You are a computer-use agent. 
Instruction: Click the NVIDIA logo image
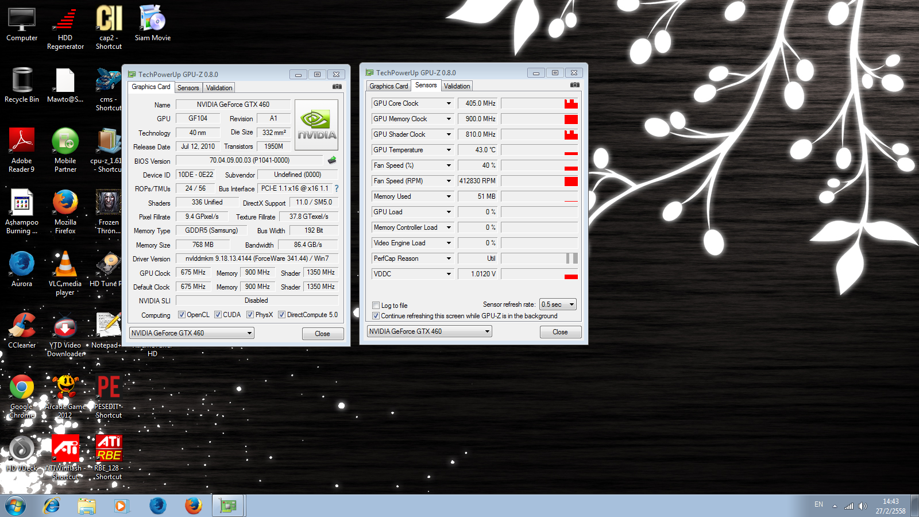(x=316, y=125)
